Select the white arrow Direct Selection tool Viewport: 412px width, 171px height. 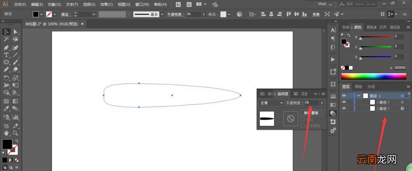(16, 32)
